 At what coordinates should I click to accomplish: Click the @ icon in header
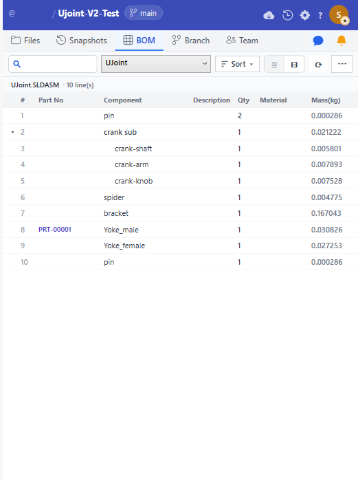tap(12, 14)
